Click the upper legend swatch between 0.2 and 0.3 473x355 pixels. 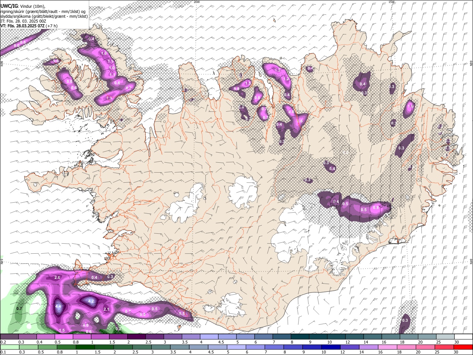click(x=10, y=337)
